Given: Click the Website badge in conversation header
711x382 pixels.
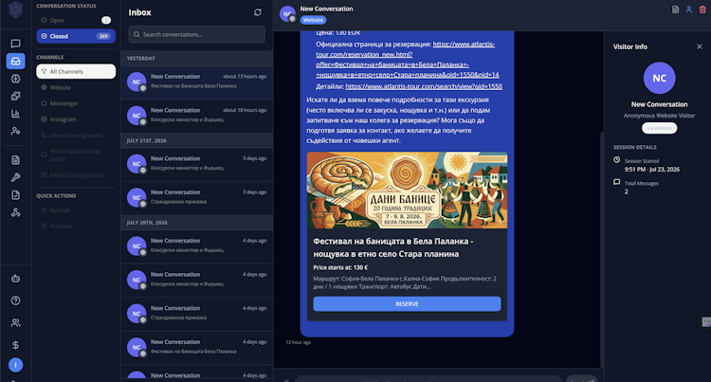Looking at the screenshot, I should (x=313, y=20).
